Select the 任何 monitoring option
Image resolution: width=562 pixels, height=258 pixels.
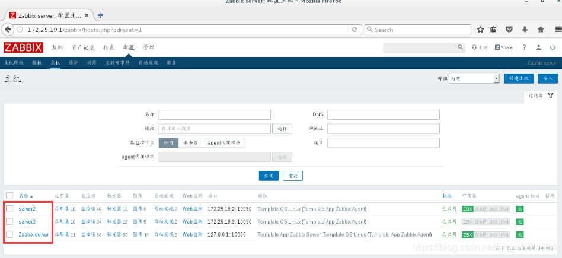[x=168, y=142]
